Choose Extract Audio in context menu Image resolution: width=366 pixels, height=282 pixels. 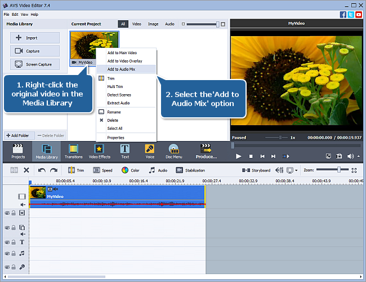point(126,103)
